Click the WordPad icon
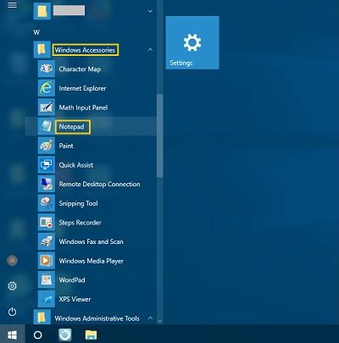 click(47, 280)
